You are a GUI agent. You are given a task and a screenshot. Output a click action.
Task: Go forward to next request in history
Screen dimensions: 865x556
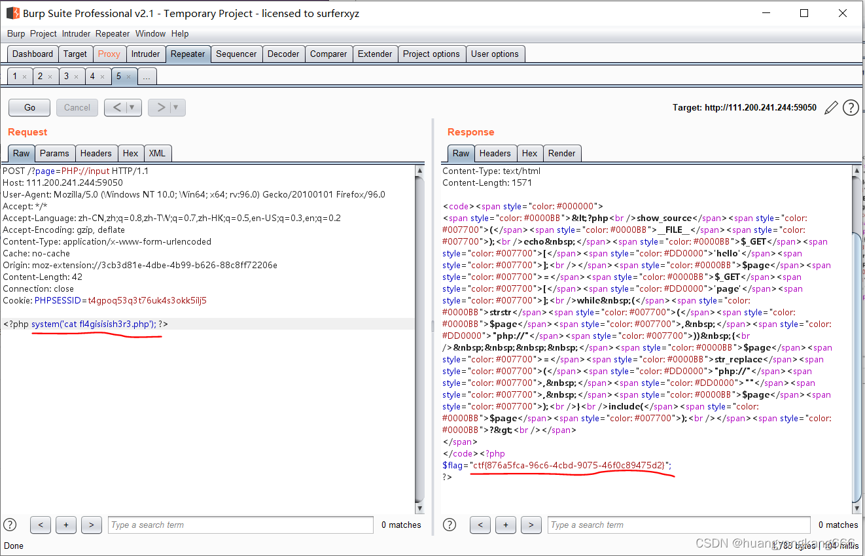pyautogui.click(x=160, y=107)
